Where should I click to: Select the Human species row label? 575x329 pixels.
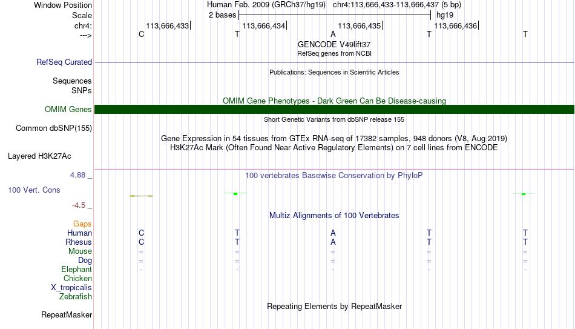[x=79, y=233]
